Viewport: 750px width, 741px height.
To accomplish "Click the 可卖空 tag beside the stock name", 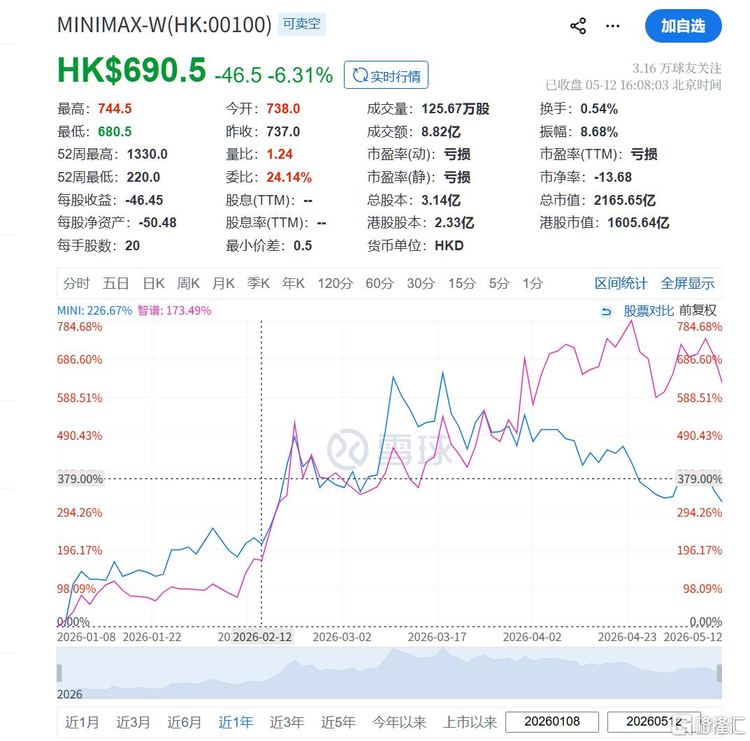I will pyautogui.click(x=302, y=24).
